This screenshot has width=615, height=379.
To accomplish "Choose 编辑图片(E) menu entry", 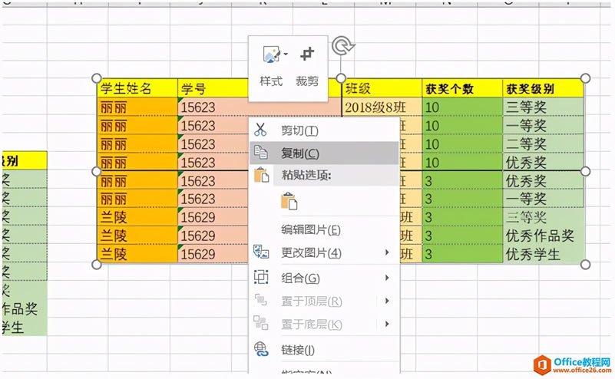I will [x=311, y=229].
